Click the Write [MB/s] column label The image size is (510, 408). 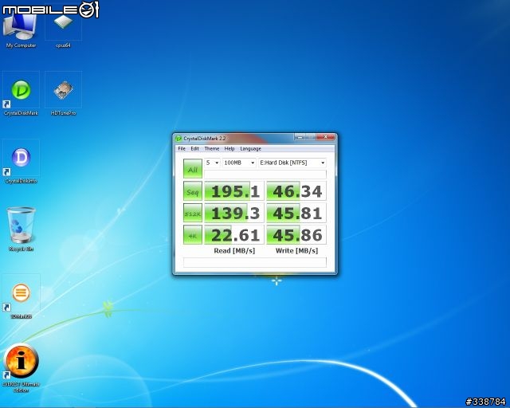296,251
